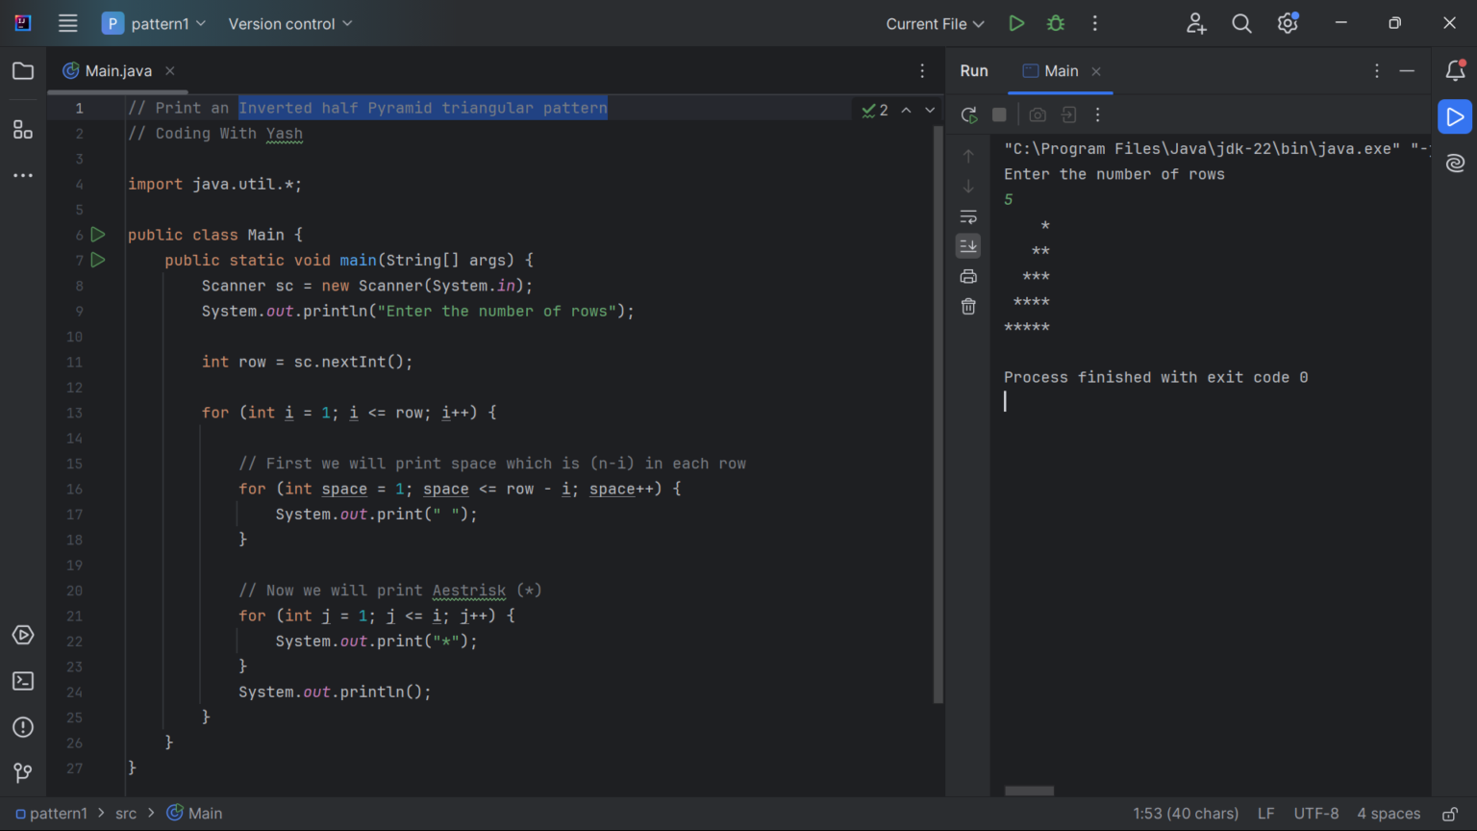The image size is (1477, 831).
Task: Click System.out.println(); on line 24
Action: [335, 692]
